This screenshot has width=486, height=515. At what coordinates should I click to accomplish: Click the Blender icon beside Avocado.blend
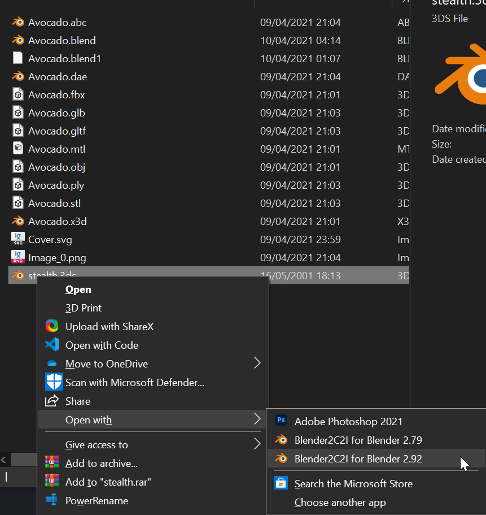18,40
